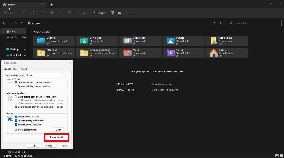Click the Cut scissors icon in toolbar
Screen dimensions: 284x158
(x=24, y=13)
